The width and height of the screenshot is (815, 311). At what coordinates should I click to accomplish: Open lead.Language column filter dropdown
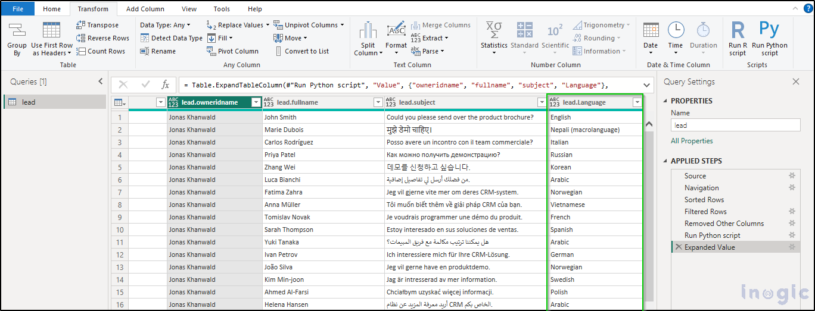pyautogui.click(x=637, y=102)
